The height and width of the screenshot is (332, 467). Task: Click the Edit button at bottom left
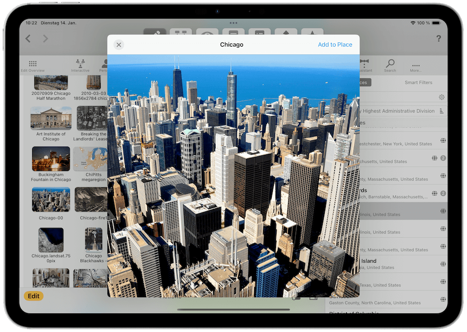point(34,296)
